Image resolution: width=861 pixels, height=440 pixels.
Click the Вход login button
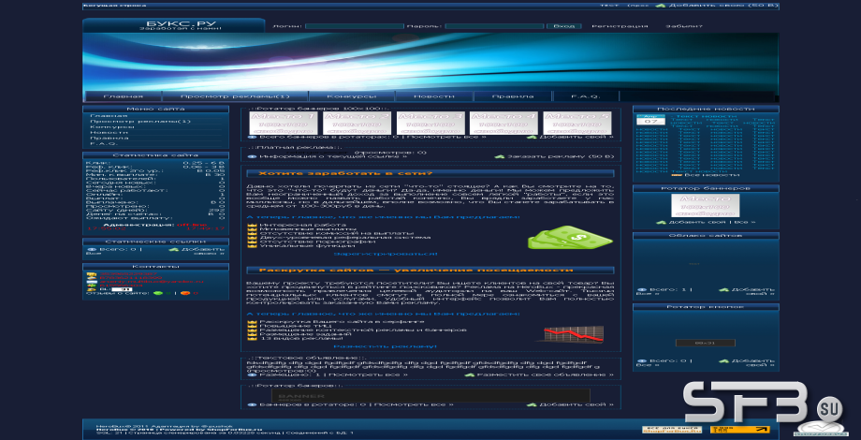click(564, 26)
